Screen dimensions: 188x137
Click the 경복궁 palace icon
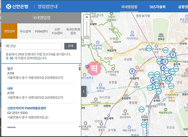tap(161, 35)
